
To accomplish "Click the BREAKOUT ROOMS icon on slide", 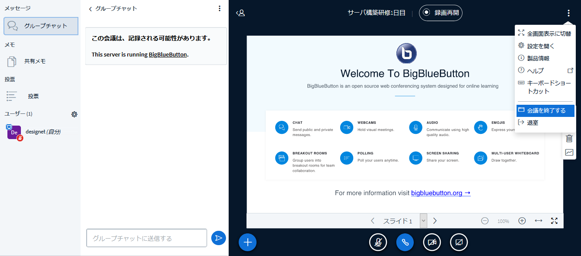I will [x=282, y=158].
